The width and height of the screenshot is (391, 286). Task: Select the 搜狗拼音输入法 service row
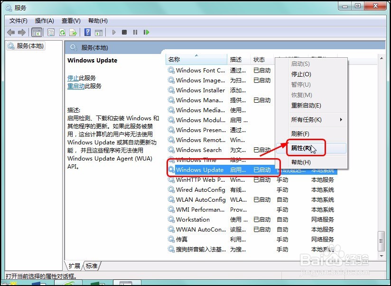[x=251, y=250]
